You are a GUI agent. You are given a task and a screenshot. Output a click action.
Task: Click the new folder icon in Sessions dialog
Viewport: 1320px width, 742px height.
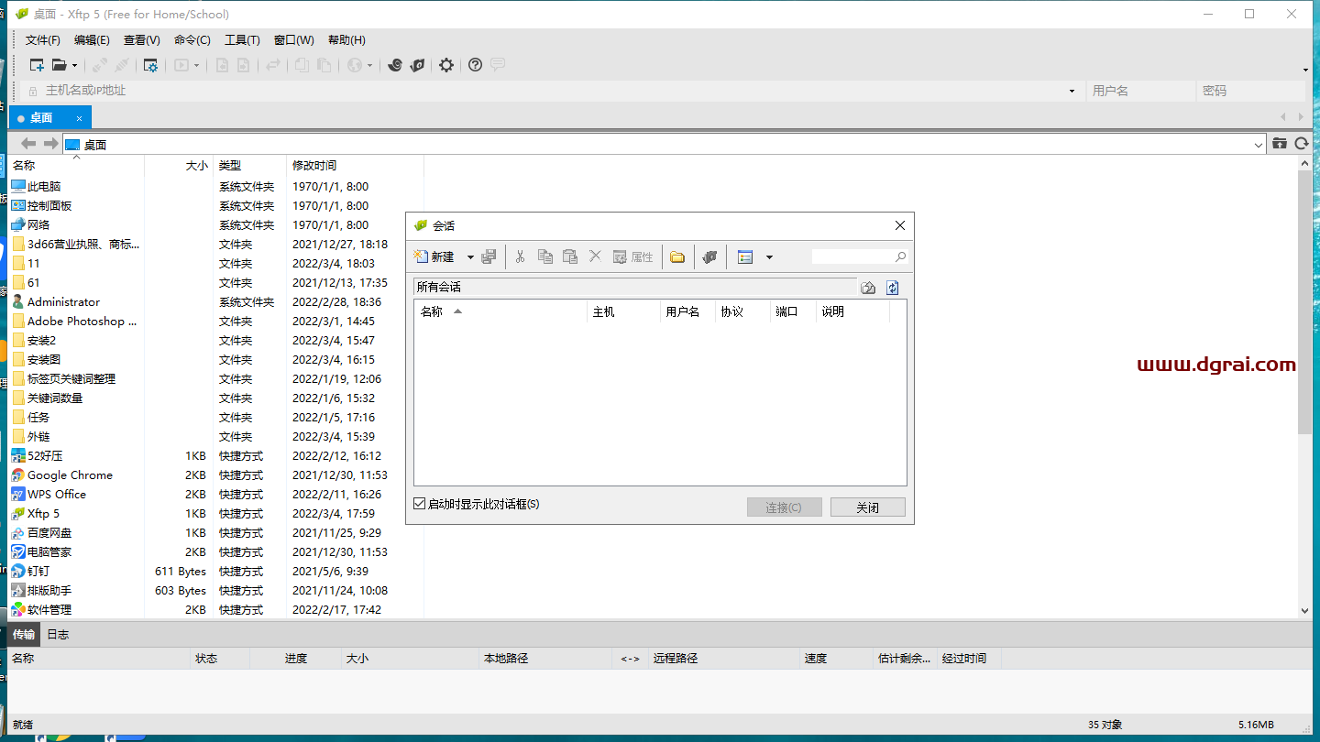(x=677, y=257)
